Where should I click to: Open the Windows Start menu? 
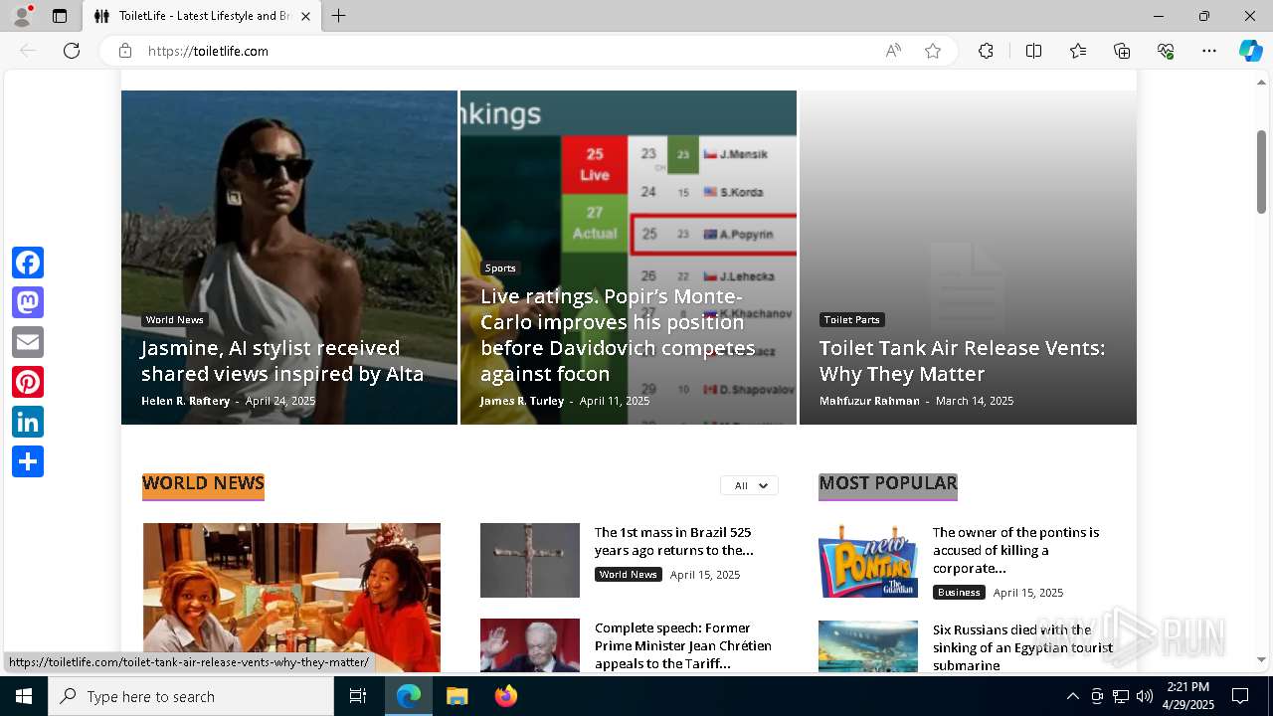point(24,696)
